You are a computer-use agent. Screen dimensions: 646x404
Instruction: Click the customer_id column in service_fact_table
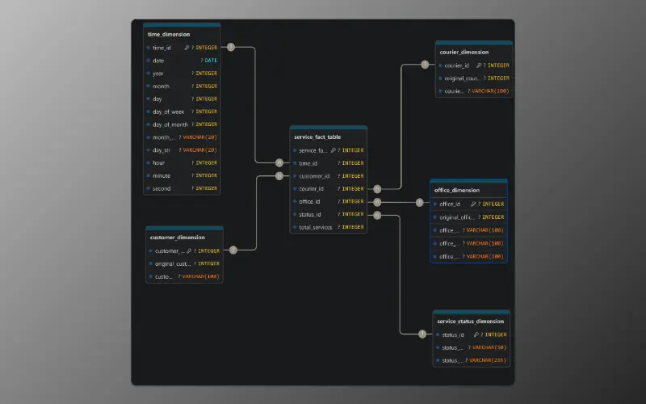click(329, 176)
